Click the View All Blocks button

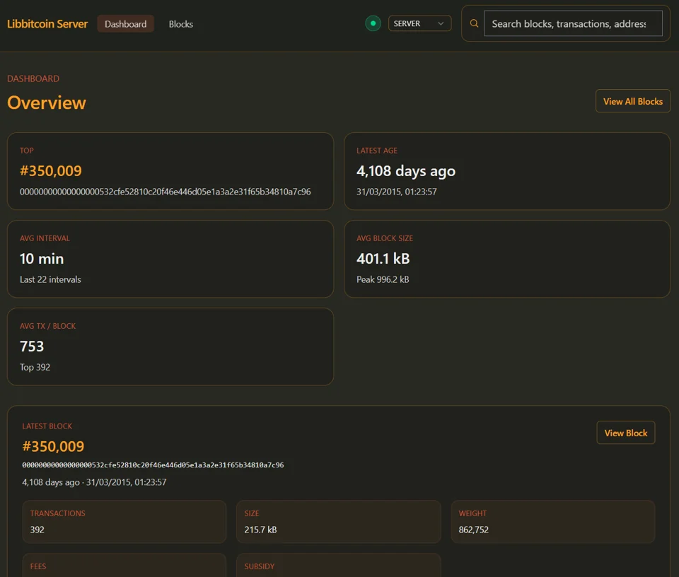pos(632,101)
